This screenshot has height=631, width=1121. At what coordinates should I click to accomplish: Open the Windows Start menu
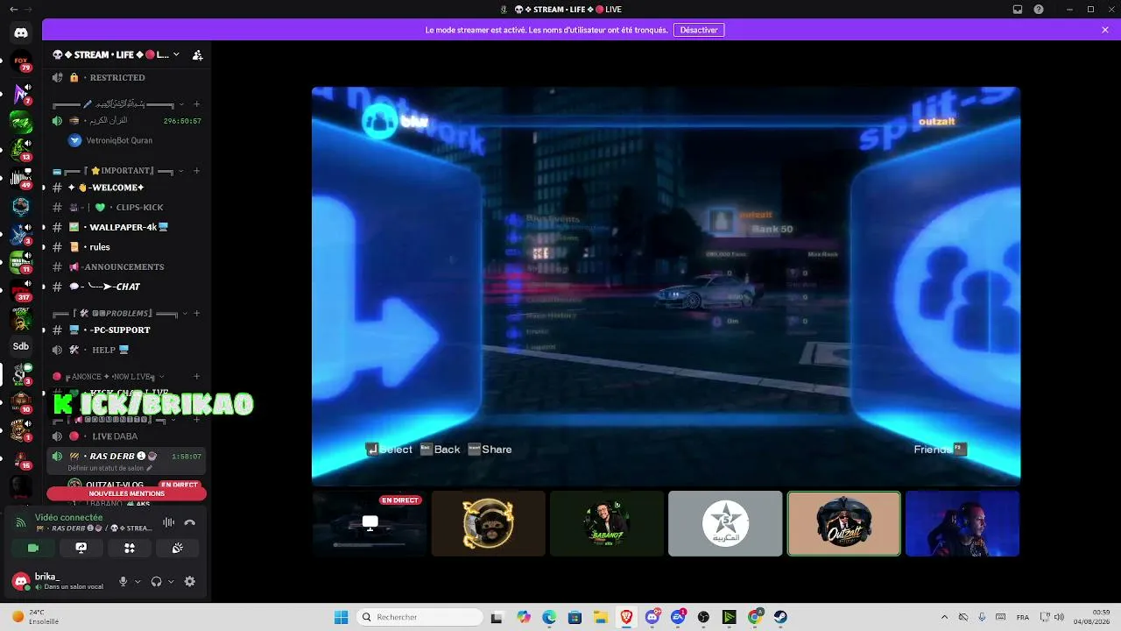(341, 617)
